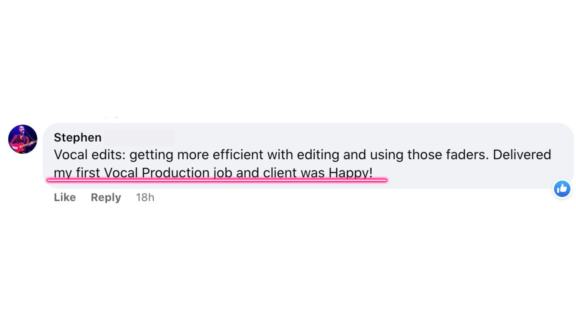Image resolution: width=576 pixels, height=324 pixels.
Task: Click the word "Happy!" in the comment
Action: 351,173
